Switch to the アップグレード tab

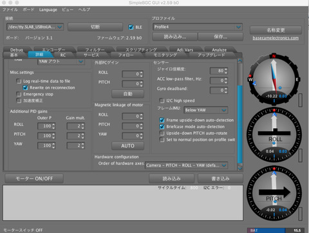point(211,55)
